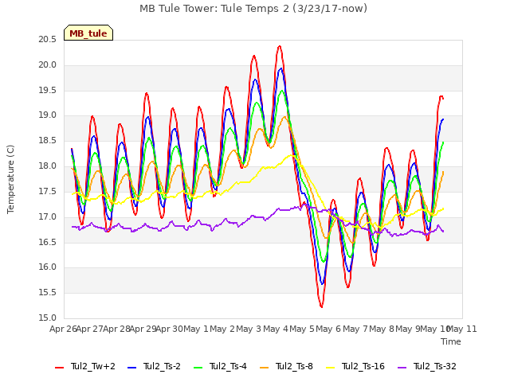Toggle the Tul2_Ts-4 legend label
This screenshot has height=382, width=510.
[x=228, y=367]
